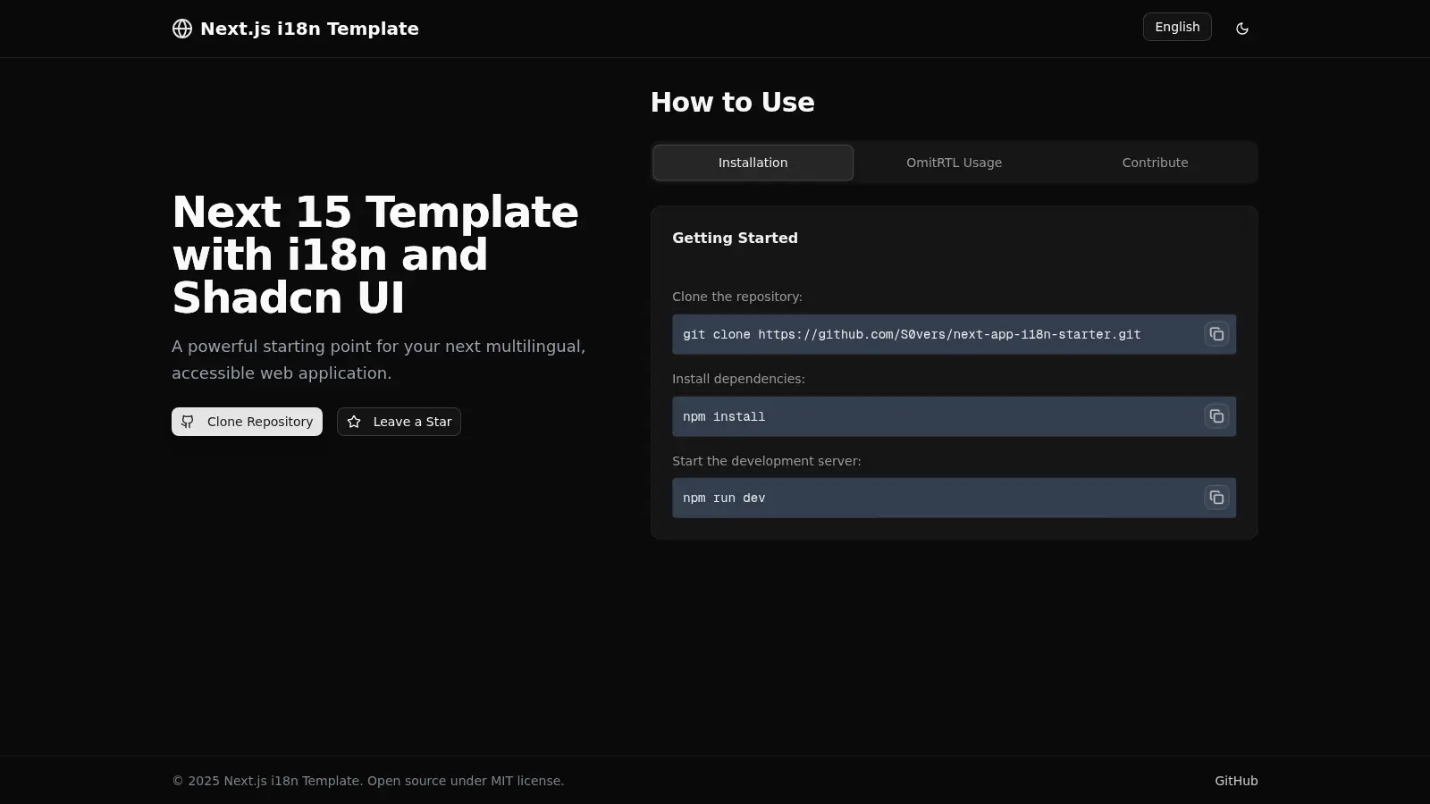Click the globe logo icon in header
This screenshot has width=1430, height=804.
click(x=182, y=29)
